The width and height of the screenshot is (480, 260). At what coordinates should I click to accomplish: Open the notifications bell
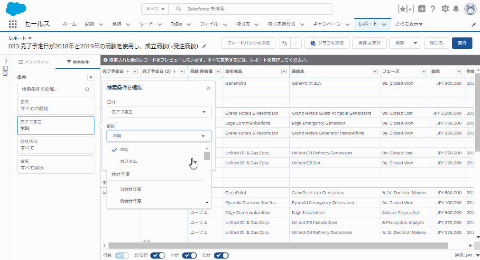[456, 9]
